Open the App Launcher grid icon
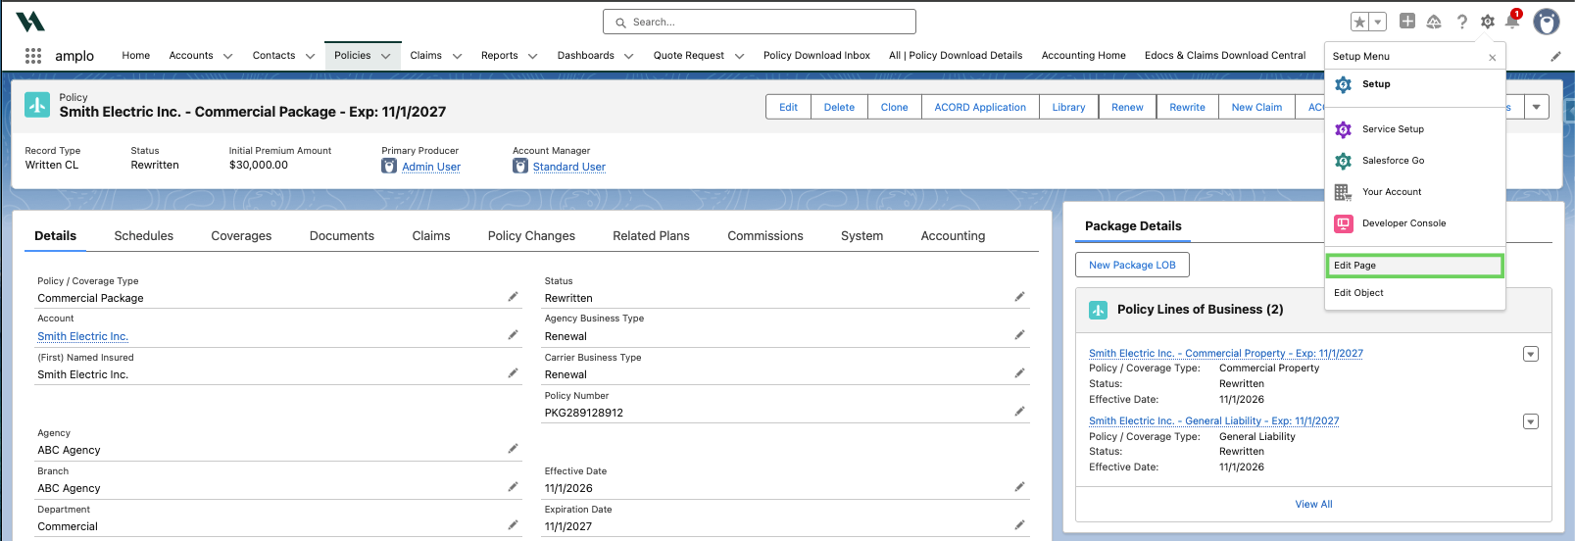Viewport: 1575px width, 541px height. point(33,56)
